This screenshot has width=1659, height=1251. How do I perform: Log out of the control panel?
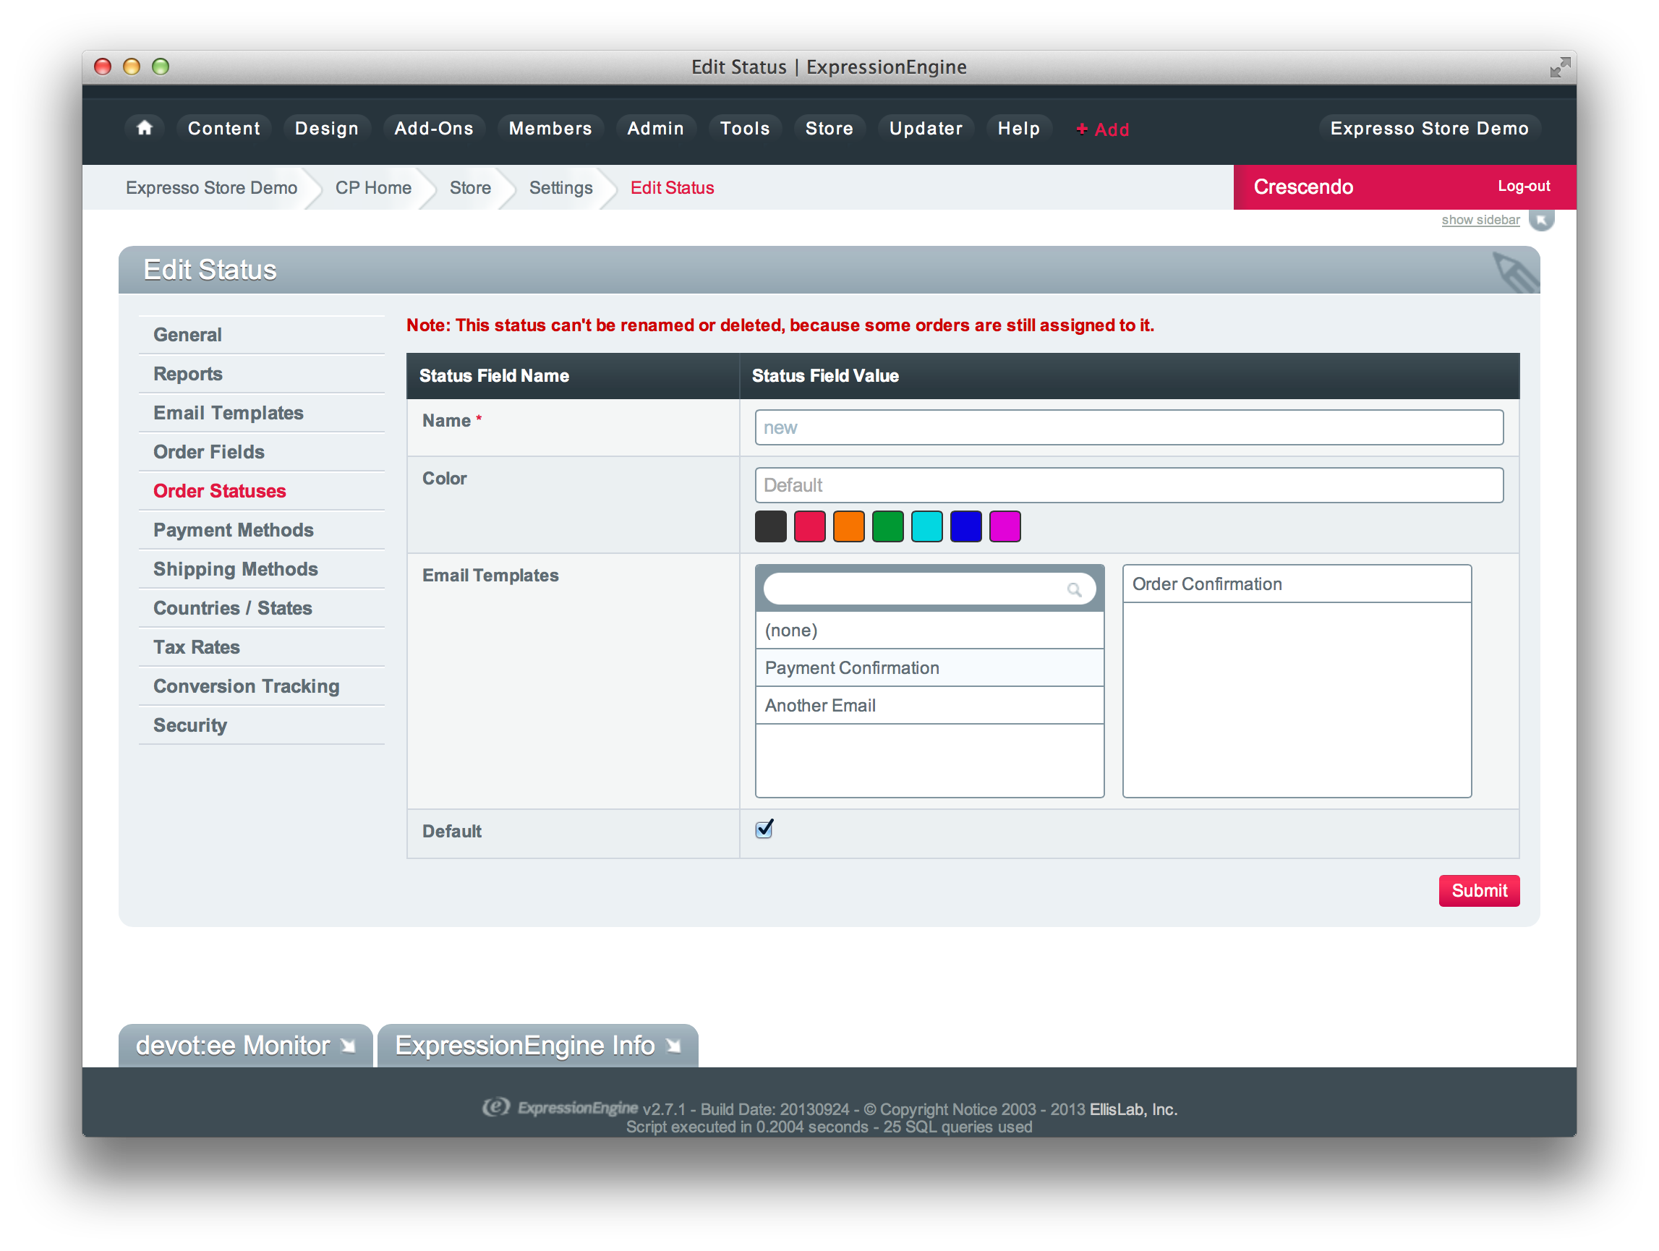(1523, 186)
